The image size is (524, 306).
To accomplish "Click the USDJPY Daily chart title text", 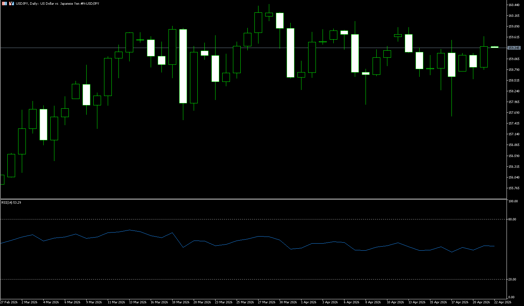I will click(x=57, y=3).
